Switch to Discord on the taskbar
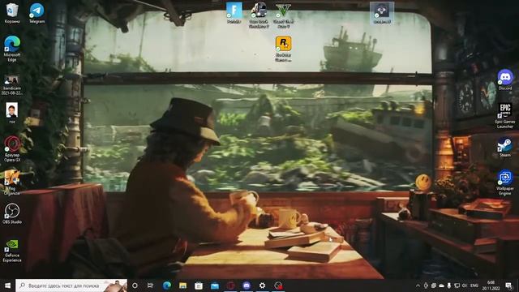The height and width of the screenshot is (292, 519). pos(247,286)
